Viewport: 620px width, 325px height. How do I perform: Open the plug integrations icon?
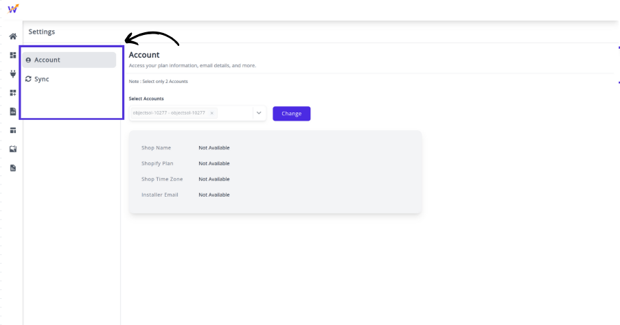click(x=12, y=73)
